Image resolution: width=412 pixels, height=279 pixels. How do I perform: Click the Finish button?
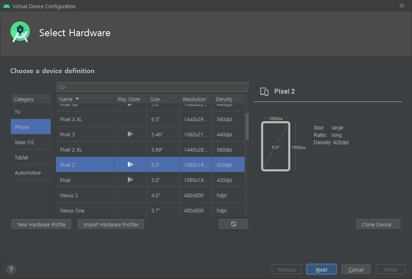pyautogui.click(x=391, y=269)
